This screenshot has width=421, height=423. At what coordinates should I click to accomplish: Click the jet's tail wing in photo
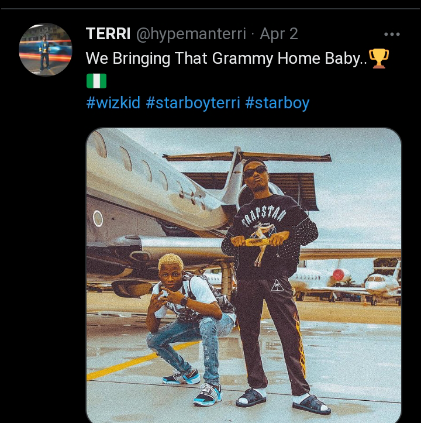coord(247,156)
